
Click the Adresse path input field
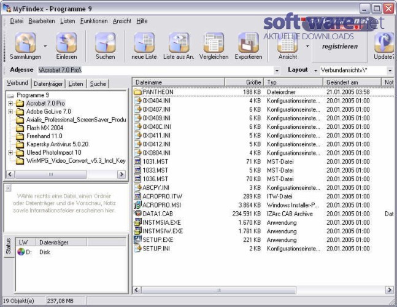[x=155, y=70]
